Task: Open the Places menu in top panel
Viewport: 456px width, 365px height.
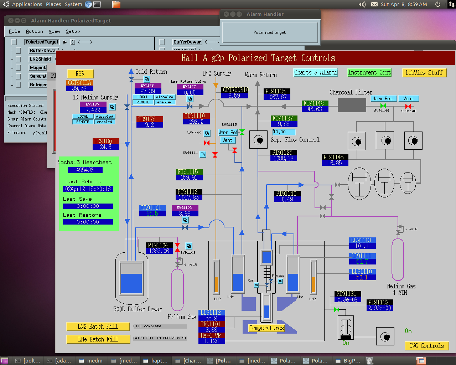Action: (53, 4)
